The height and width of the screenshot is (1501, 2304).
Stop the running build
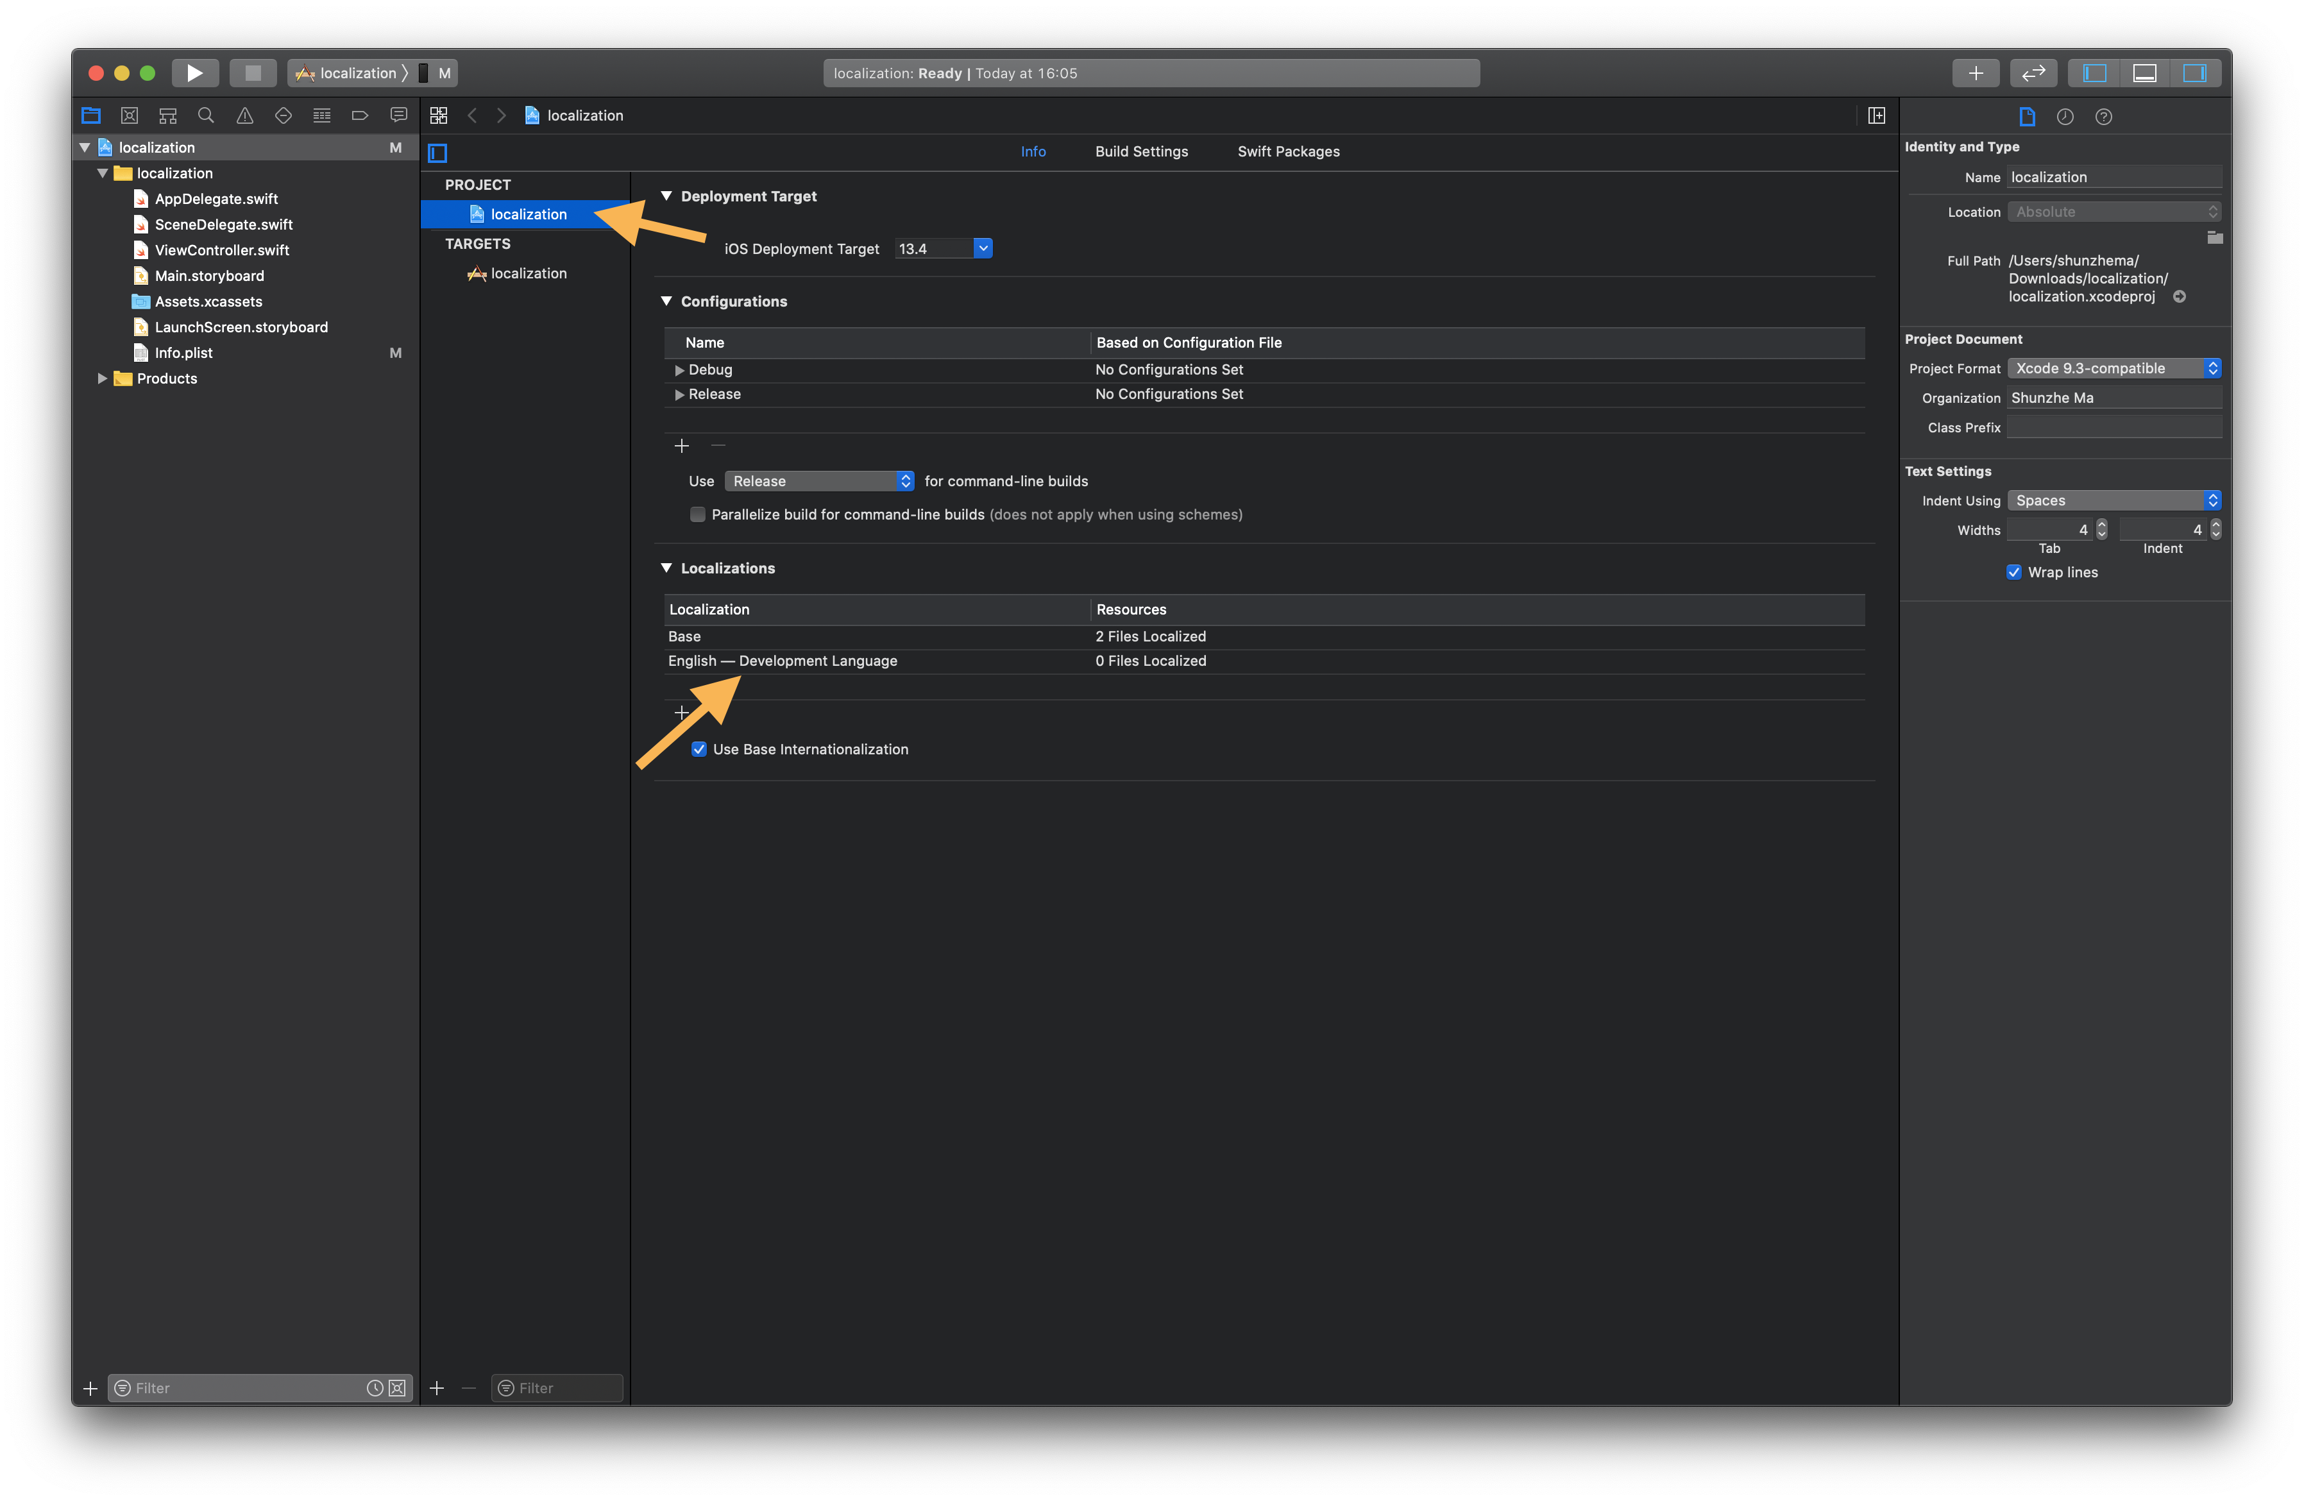253,72
